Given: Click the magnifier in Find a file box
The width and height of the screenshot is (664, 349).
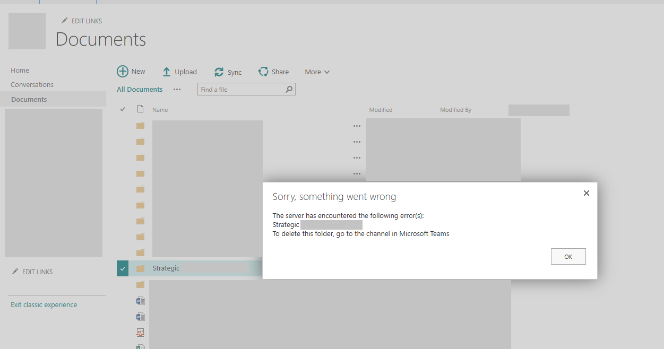Looking at the screenshot, I should coord(289,89).
